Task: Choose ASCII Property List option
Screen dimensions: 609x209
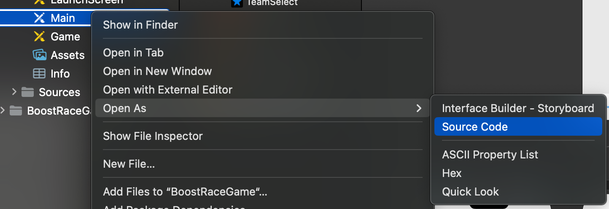Action: pyautogui.click(x=490, y=155)
